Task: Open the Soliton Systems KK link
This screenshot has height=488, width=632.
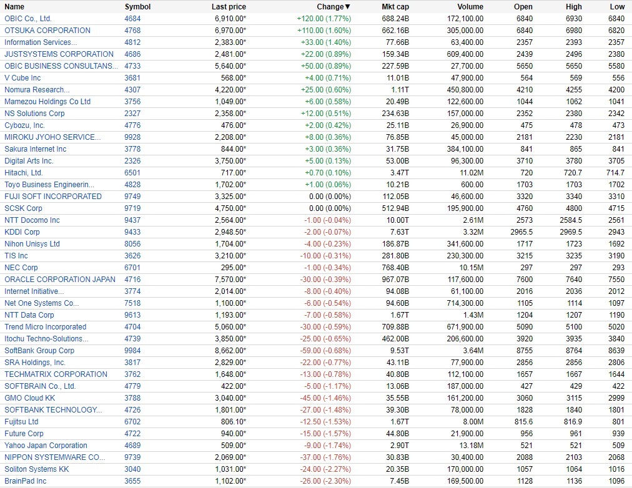Action: (36, 469)
